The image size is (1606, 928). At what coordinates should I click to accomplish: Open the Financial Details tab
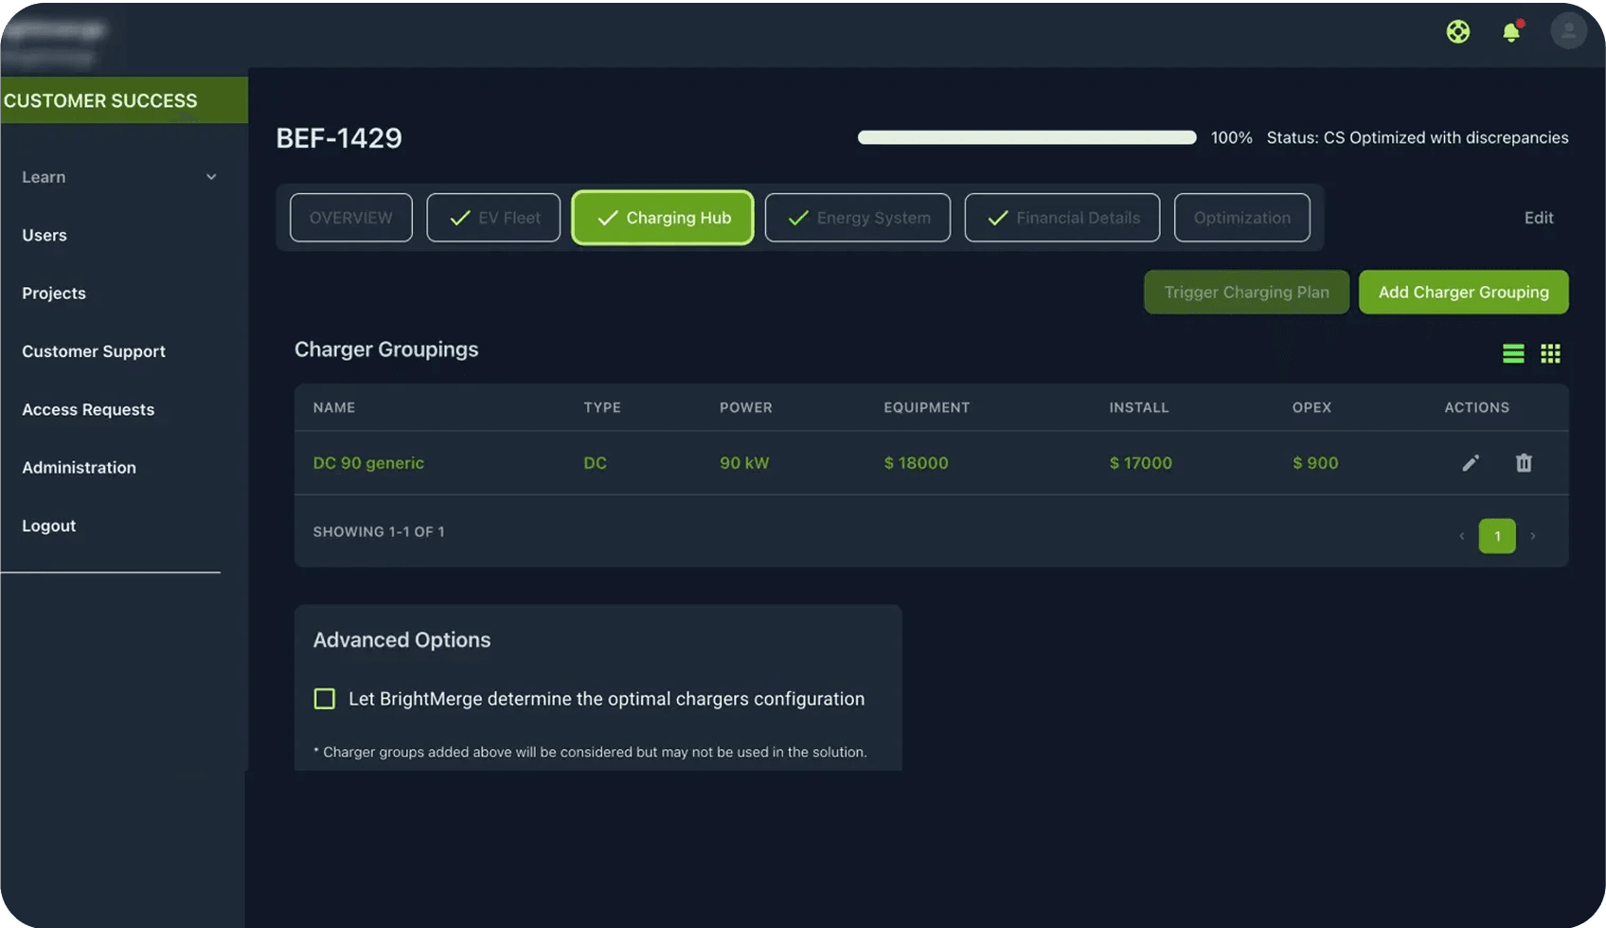1062,218
